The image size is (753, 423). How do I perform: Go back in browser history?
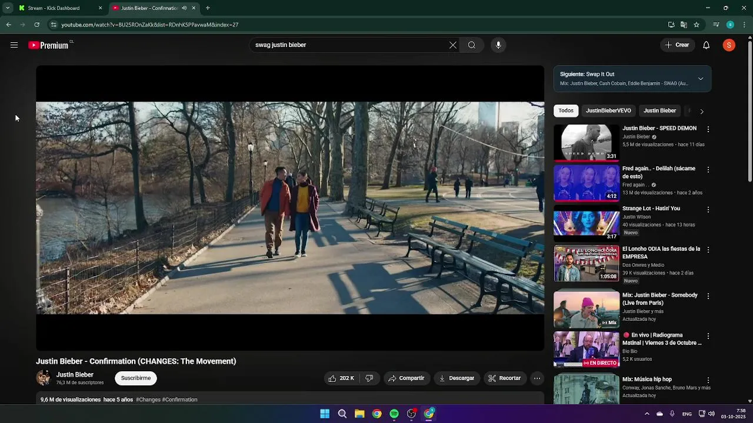click(x=8, y=25)
